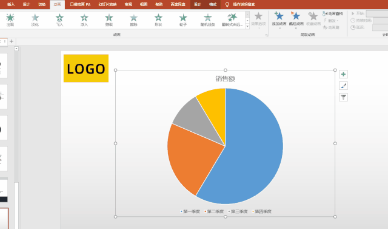Open the Design (设计) tab beside Insert
This screenshot has height=229, width=388.
[x=26, y=4]
